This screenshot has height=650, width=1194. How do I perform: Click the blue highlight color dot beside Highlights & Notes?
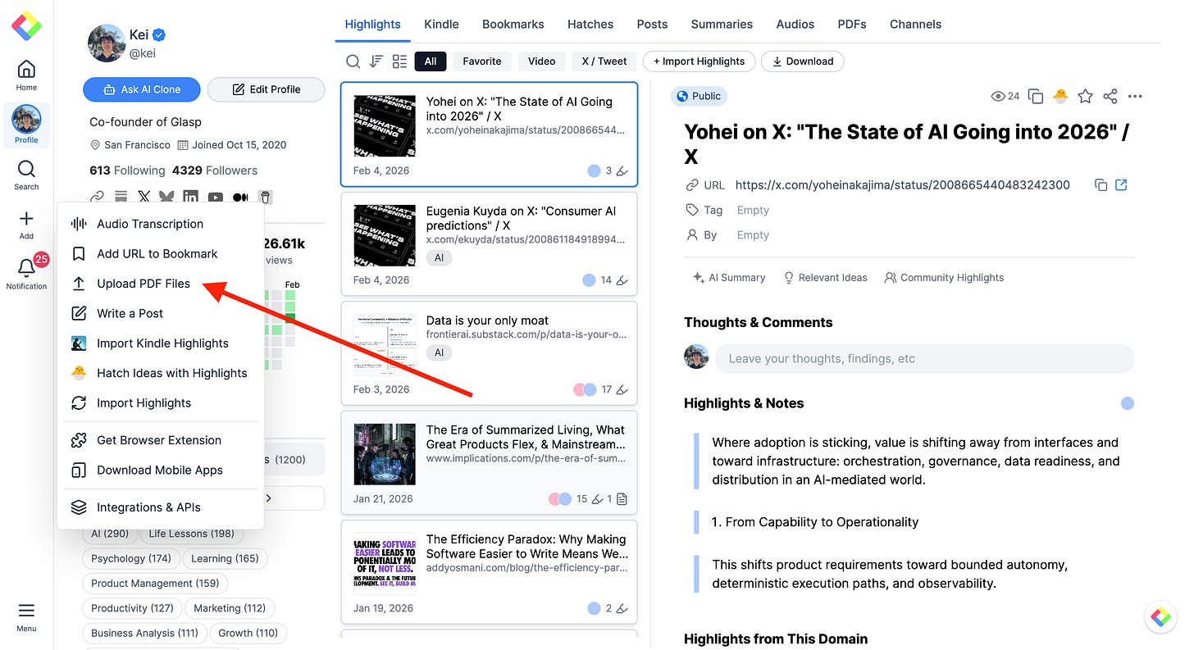click(x=1128, y=403)
